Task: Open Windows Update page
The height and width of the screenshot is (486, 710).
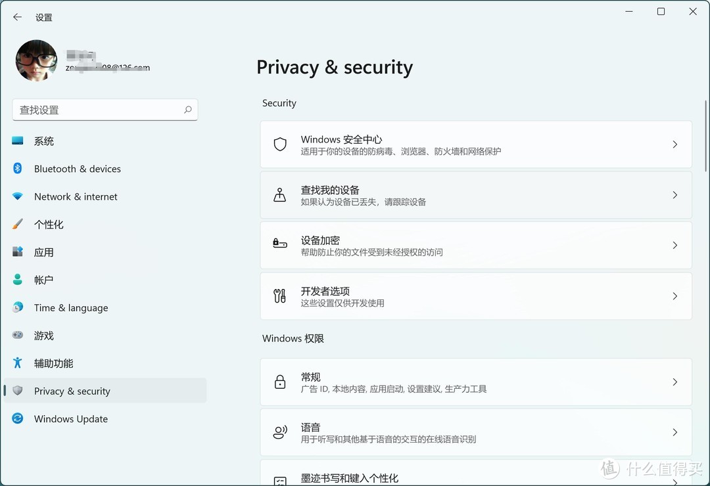Action: click(105, 418)
